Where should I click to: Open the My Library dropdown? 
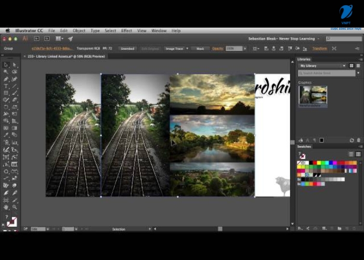coord(322,66)
